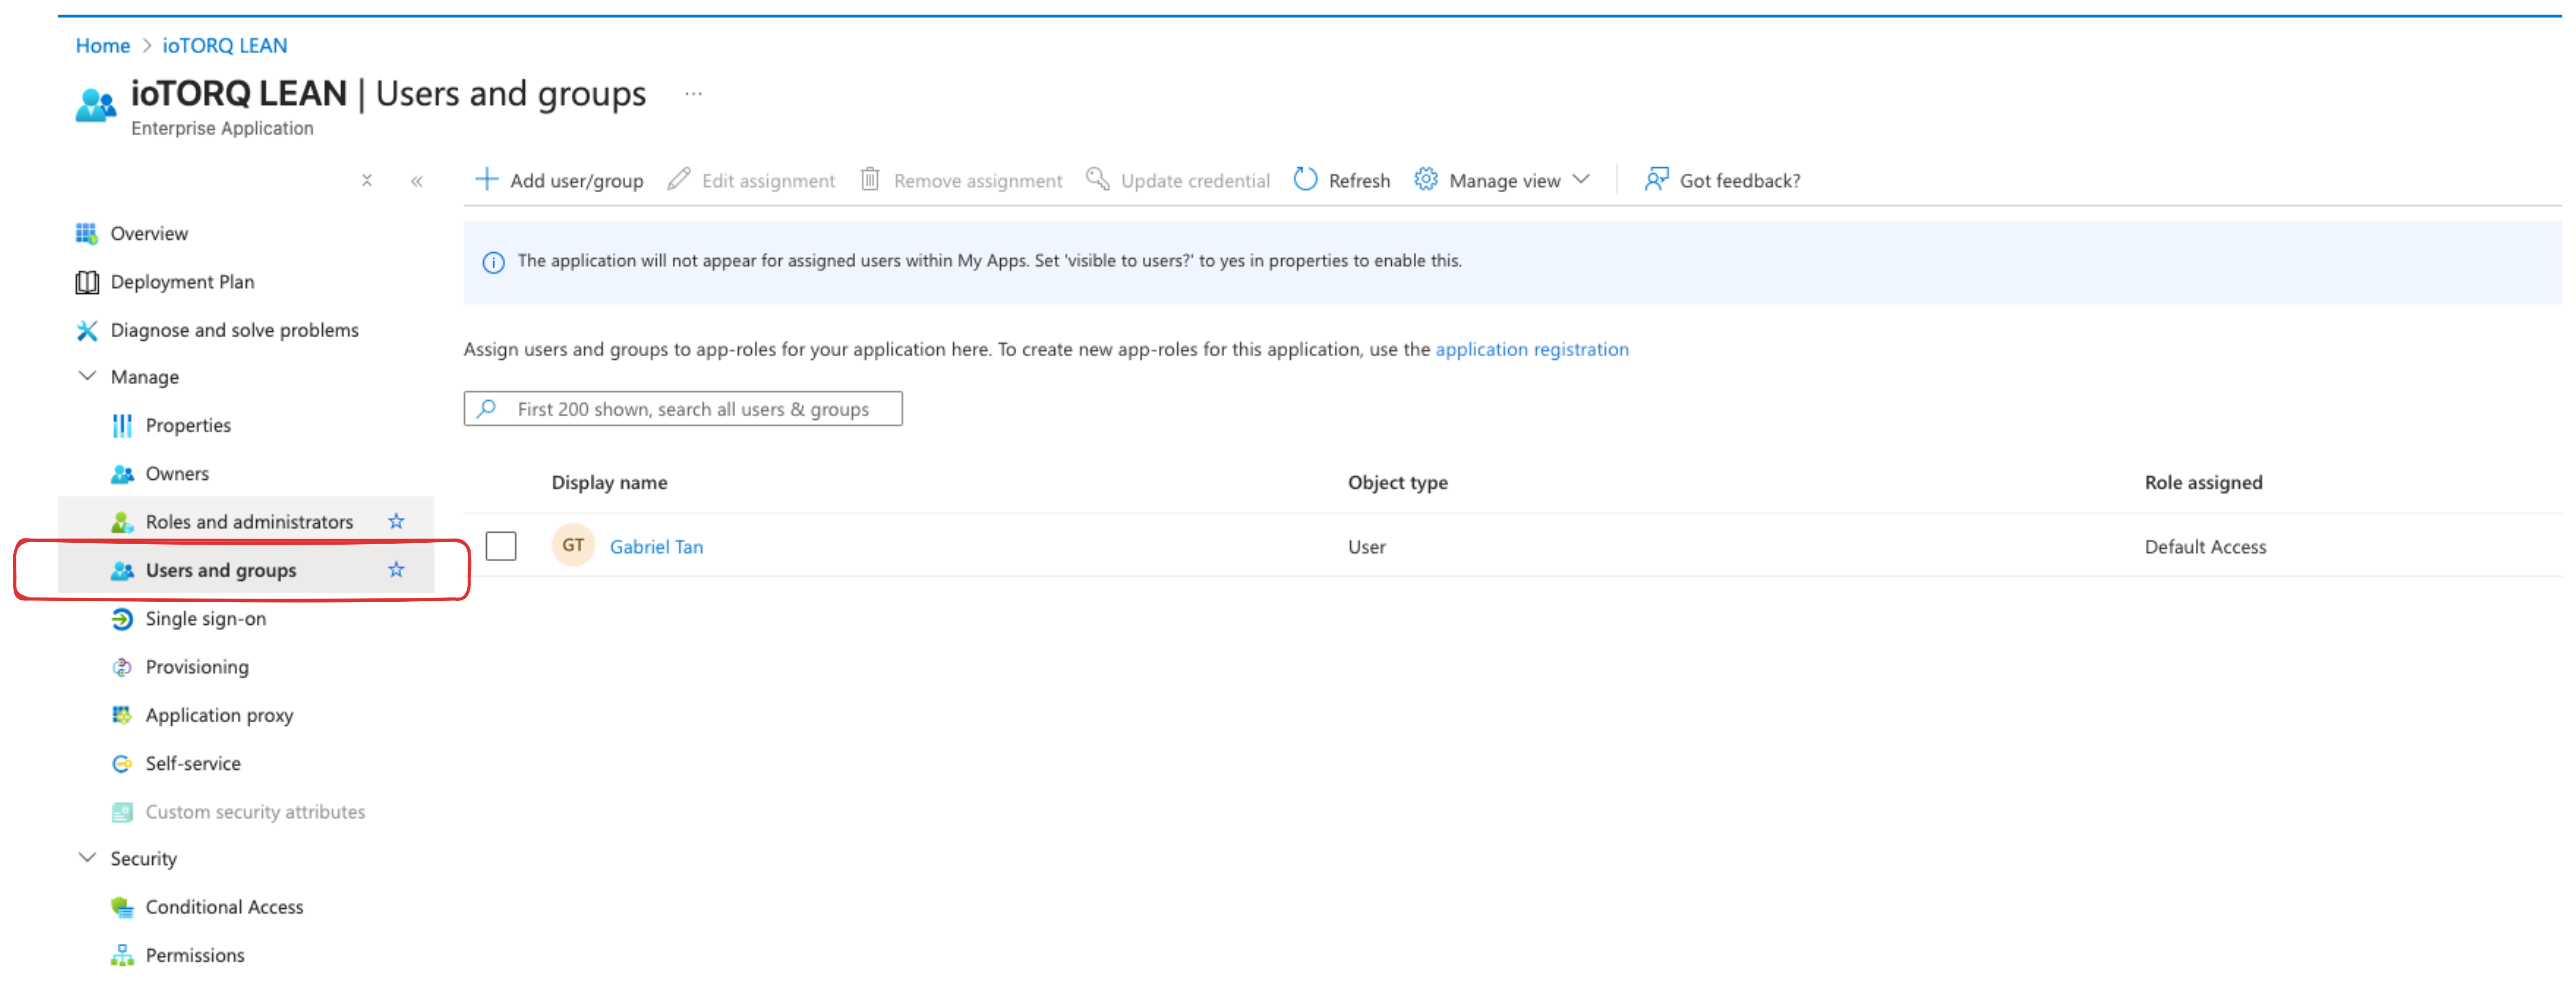Click the Single sign-on arrow icon
The image size is (2576, 981).
tap(122, 619)
